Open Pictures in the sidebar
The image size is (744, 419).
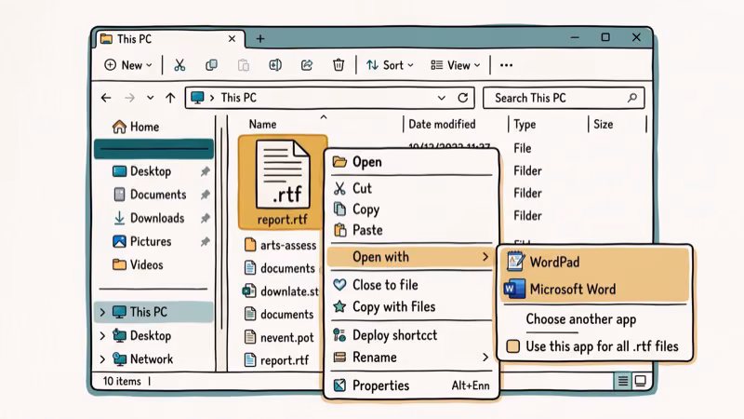tap(142, 241)
